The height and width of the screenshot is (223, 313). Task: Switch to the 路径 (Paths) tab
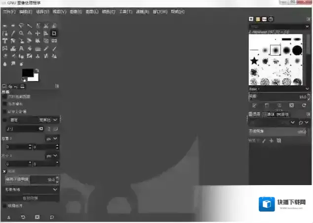pos(282,114)
